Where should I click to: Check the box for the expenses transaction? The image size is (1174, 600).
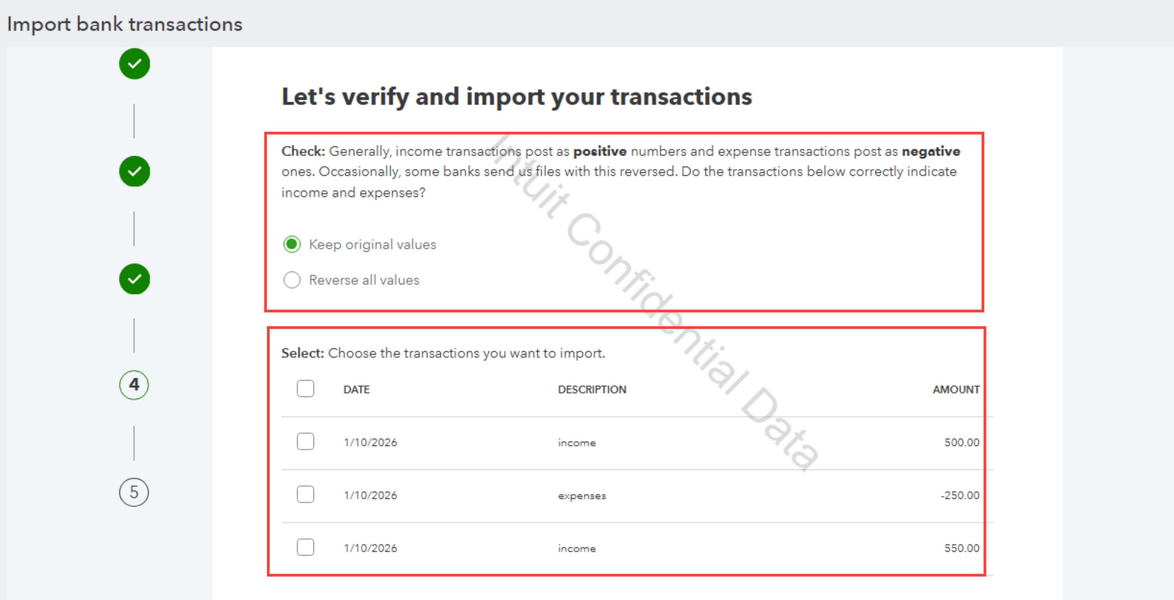305,494
